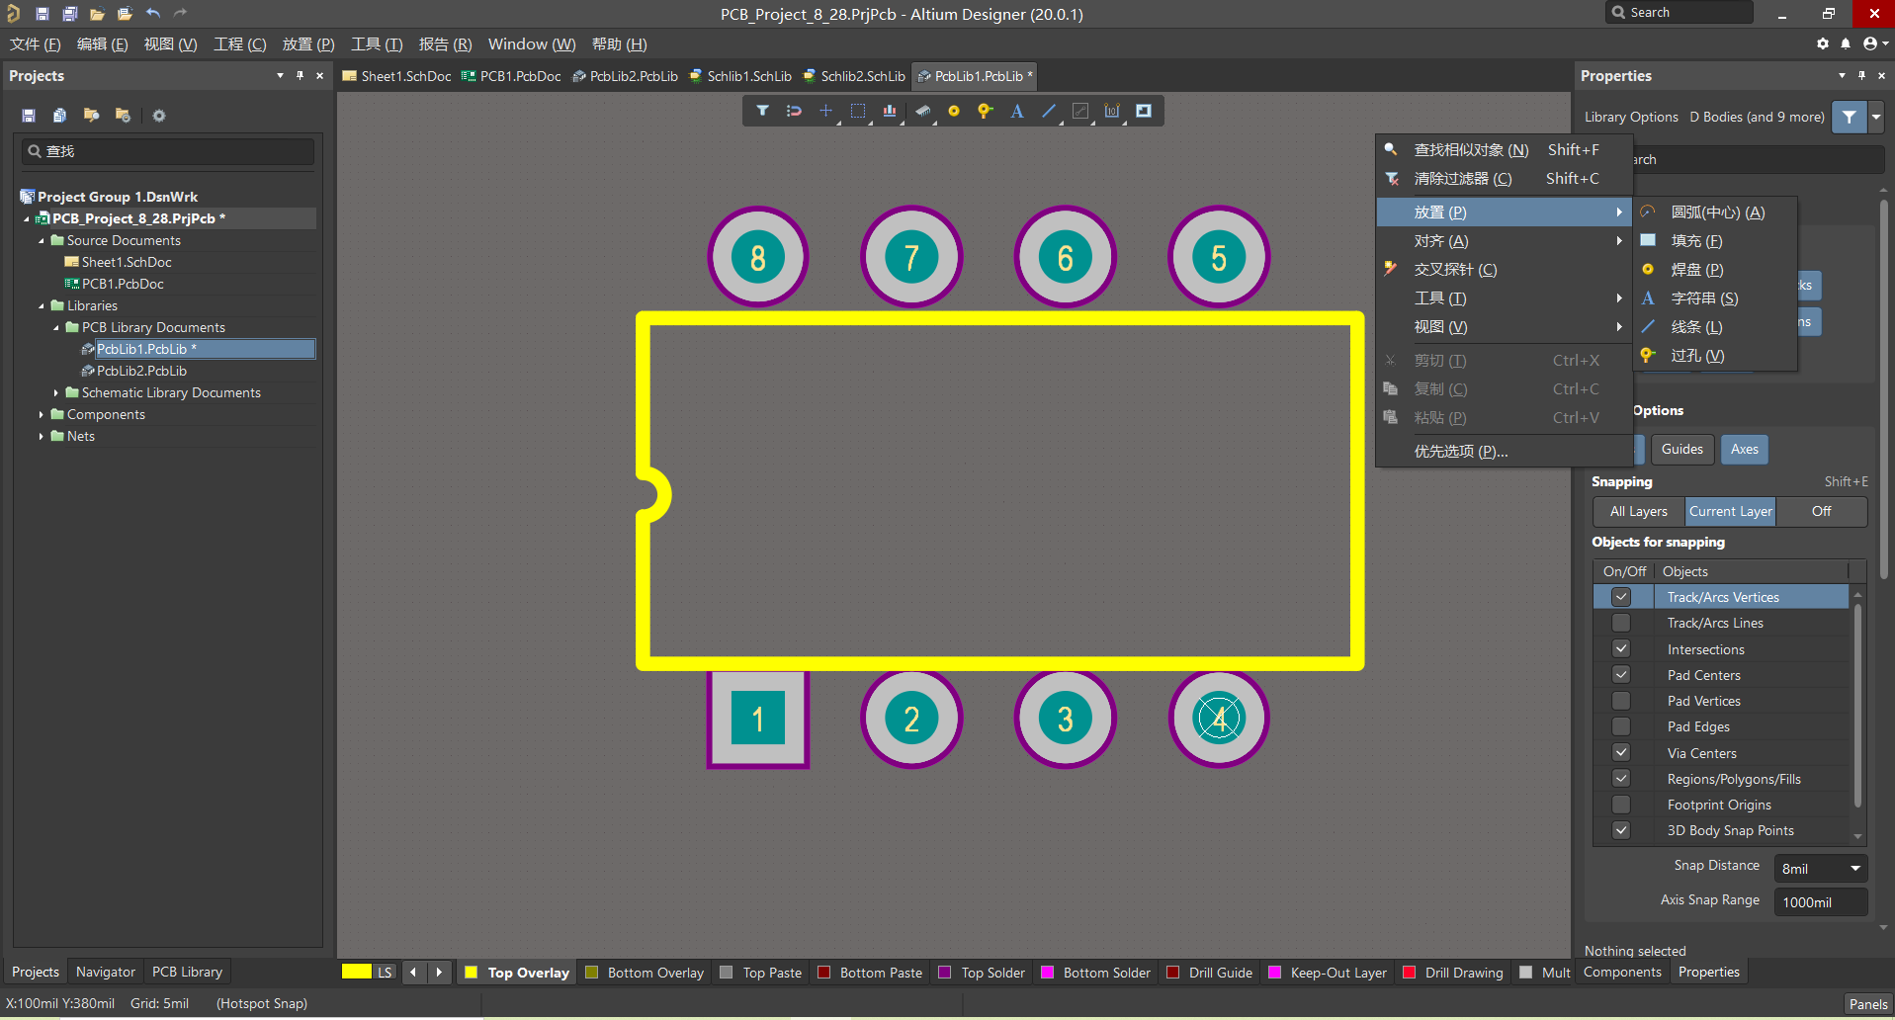Image resolution: width=1895 pixels, height=1020 pixels.
Task: Enable Pad Vertices snapping
Action: (1621, 701)
